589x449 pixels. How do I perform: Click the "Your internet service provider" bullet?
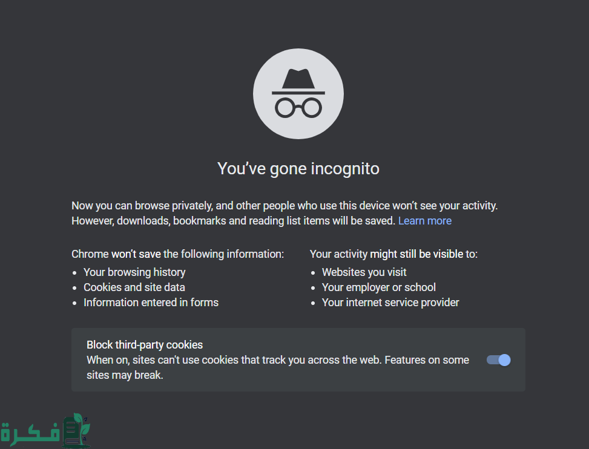pos(390,303)
